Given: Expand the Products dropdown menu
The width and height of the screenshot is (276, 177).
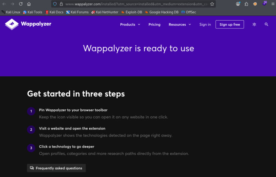Looking at the screenshot, I should [130, 24].
